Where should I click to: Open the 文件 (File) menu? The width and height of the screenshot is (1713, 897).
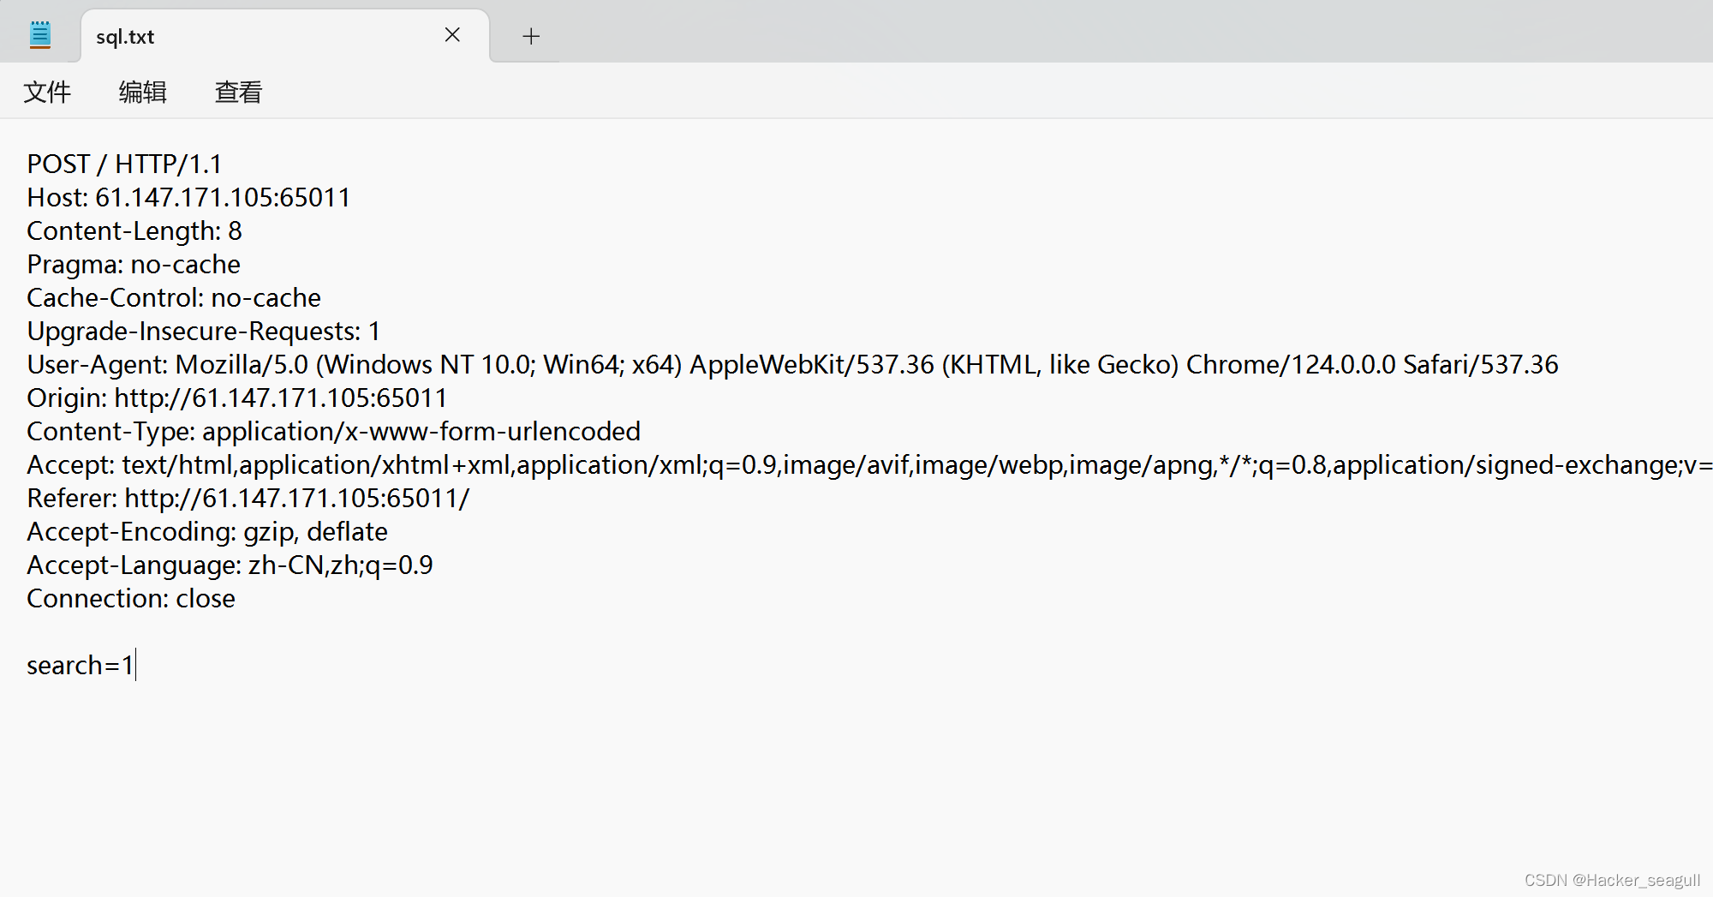[47, 92]
